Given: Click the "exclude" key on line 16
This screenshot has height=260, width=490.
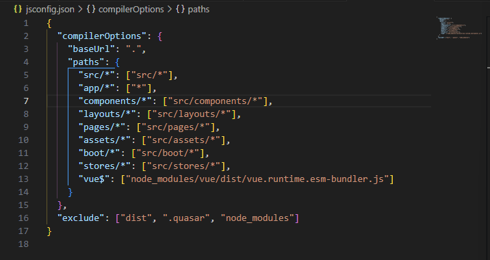Looking at the screenshot, I should coord(81,218).
